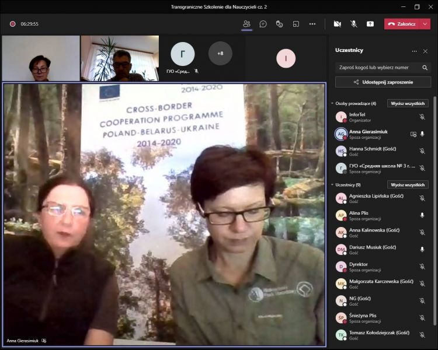Viewport: 438px width, 350px height.
Task: Open the reactions menu icon
Action: coord(280,24)
